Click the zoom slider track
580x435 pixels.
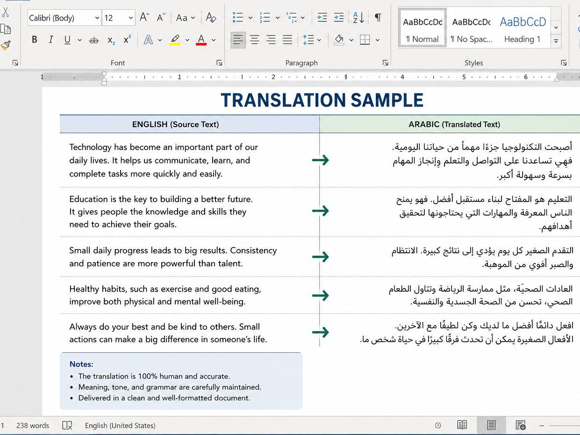[x=565, y=425]
